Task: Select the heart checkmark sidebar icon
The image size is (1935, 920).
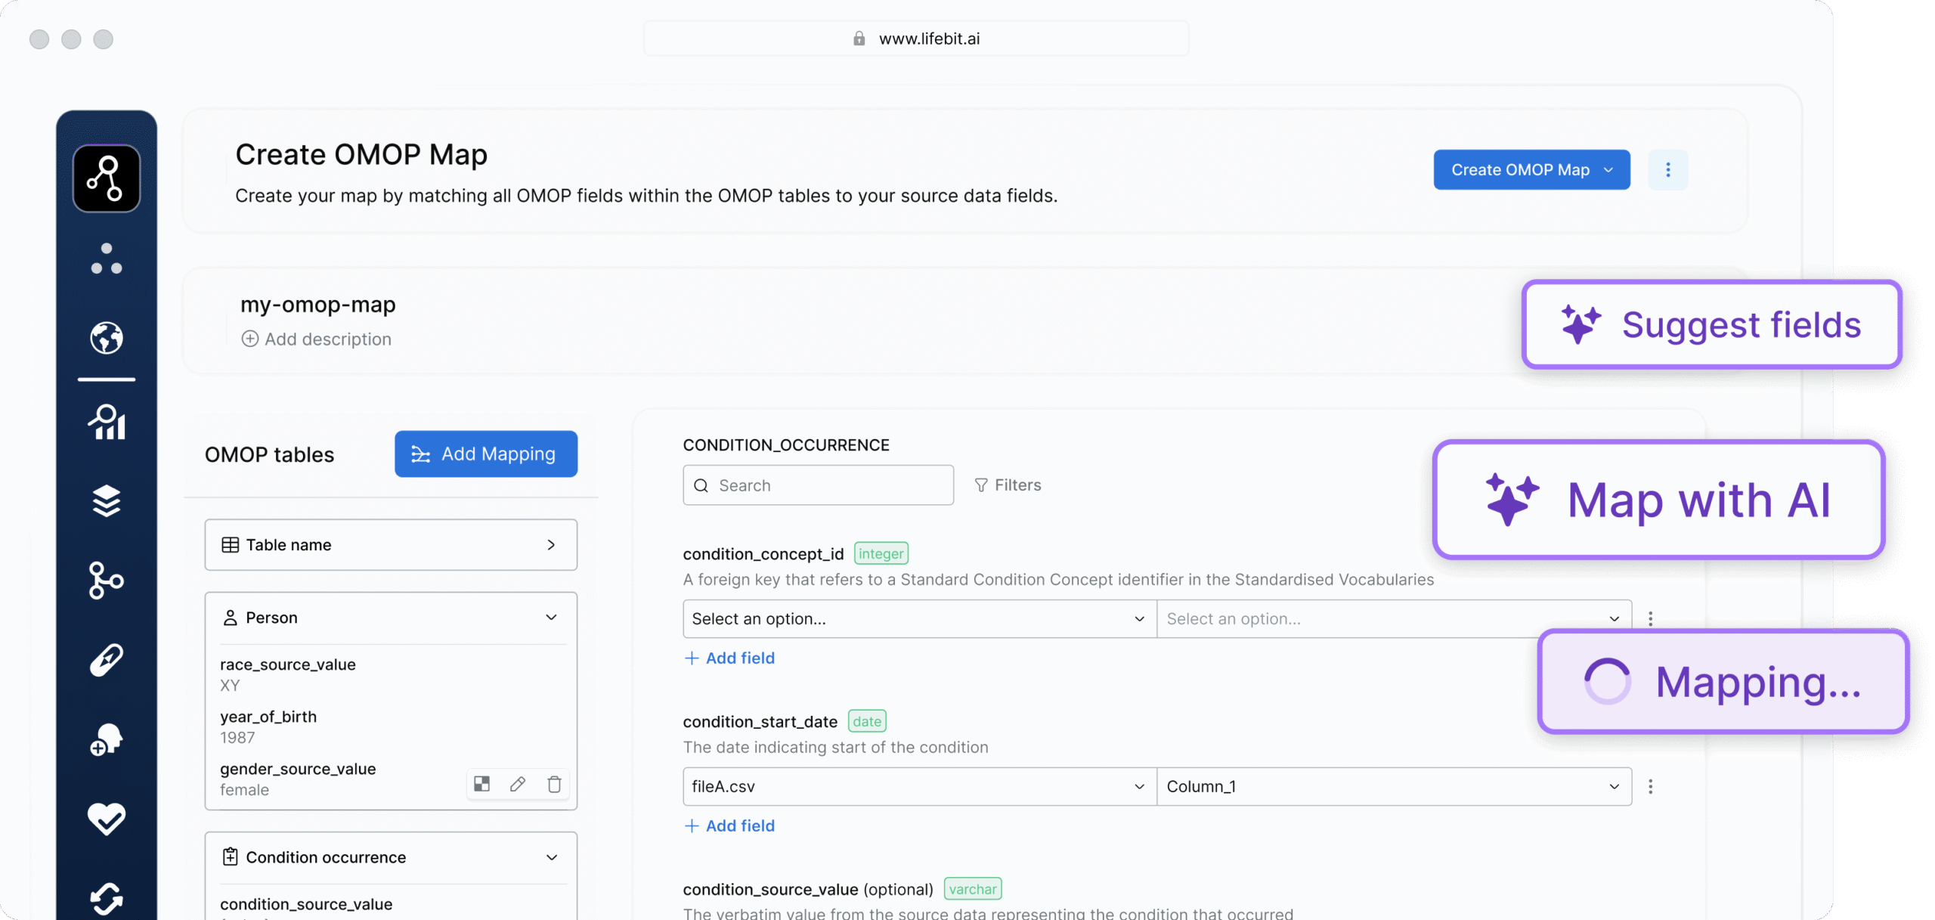Action: pos(107,818)
